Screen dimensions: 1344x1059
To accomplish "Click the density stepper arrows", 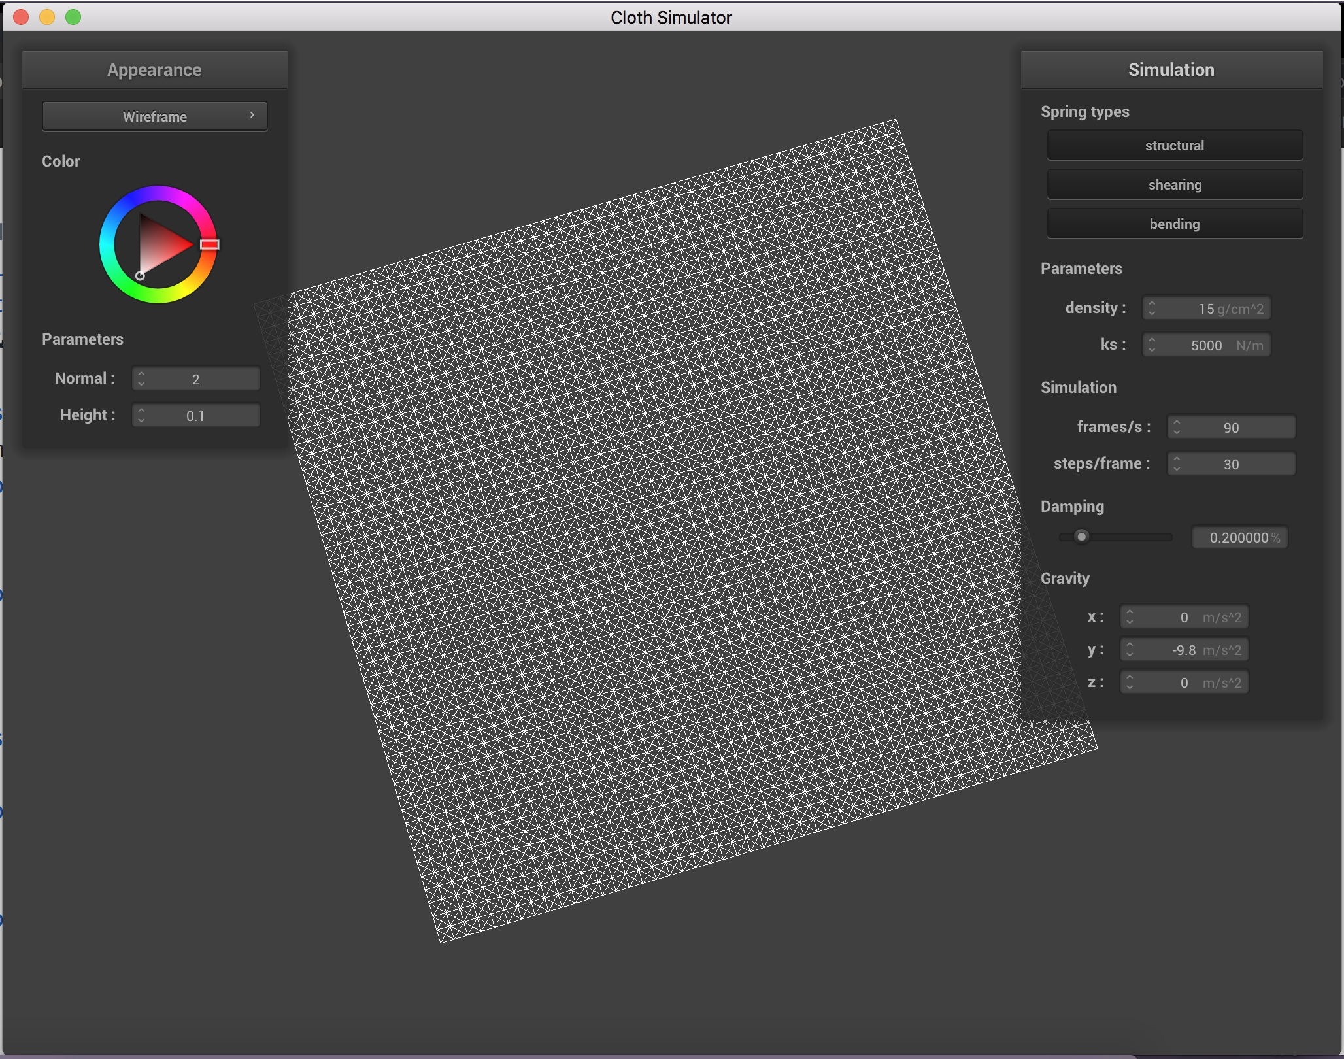I will 1152,308.
